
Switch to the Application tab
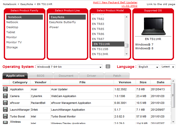[15, 76]
